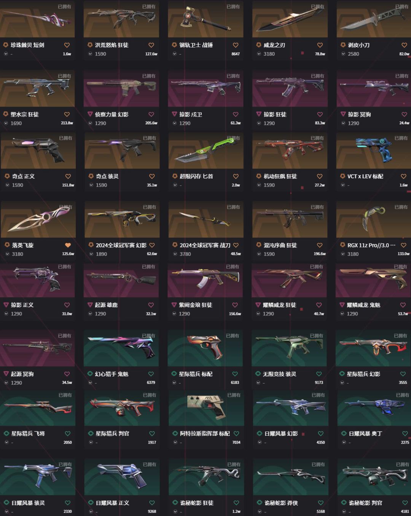Expand the price chevron under 洪荒怒焰 狂徒
This screenshot has height=516, width=411.
pyautogui.click(x=90, y=54)
